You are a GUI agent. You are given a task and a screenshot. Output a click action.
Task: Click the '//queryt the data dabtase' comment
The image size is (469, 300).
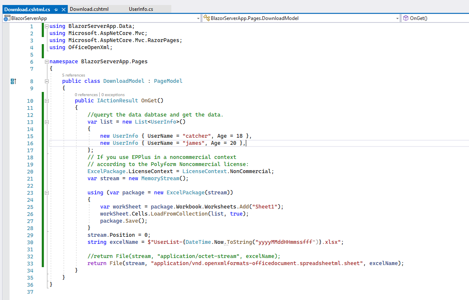click(x=155, y=115)
